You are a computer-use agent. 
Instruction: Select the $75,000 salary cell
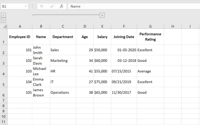point(102,82)
